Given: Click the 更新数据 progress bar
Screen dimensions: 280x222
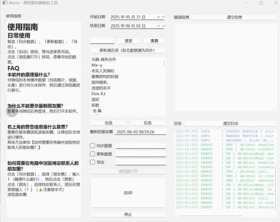Looking at the screenshot, I should [x=141, y=154].
